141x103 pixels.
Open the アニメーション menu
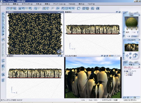(59, 4)
